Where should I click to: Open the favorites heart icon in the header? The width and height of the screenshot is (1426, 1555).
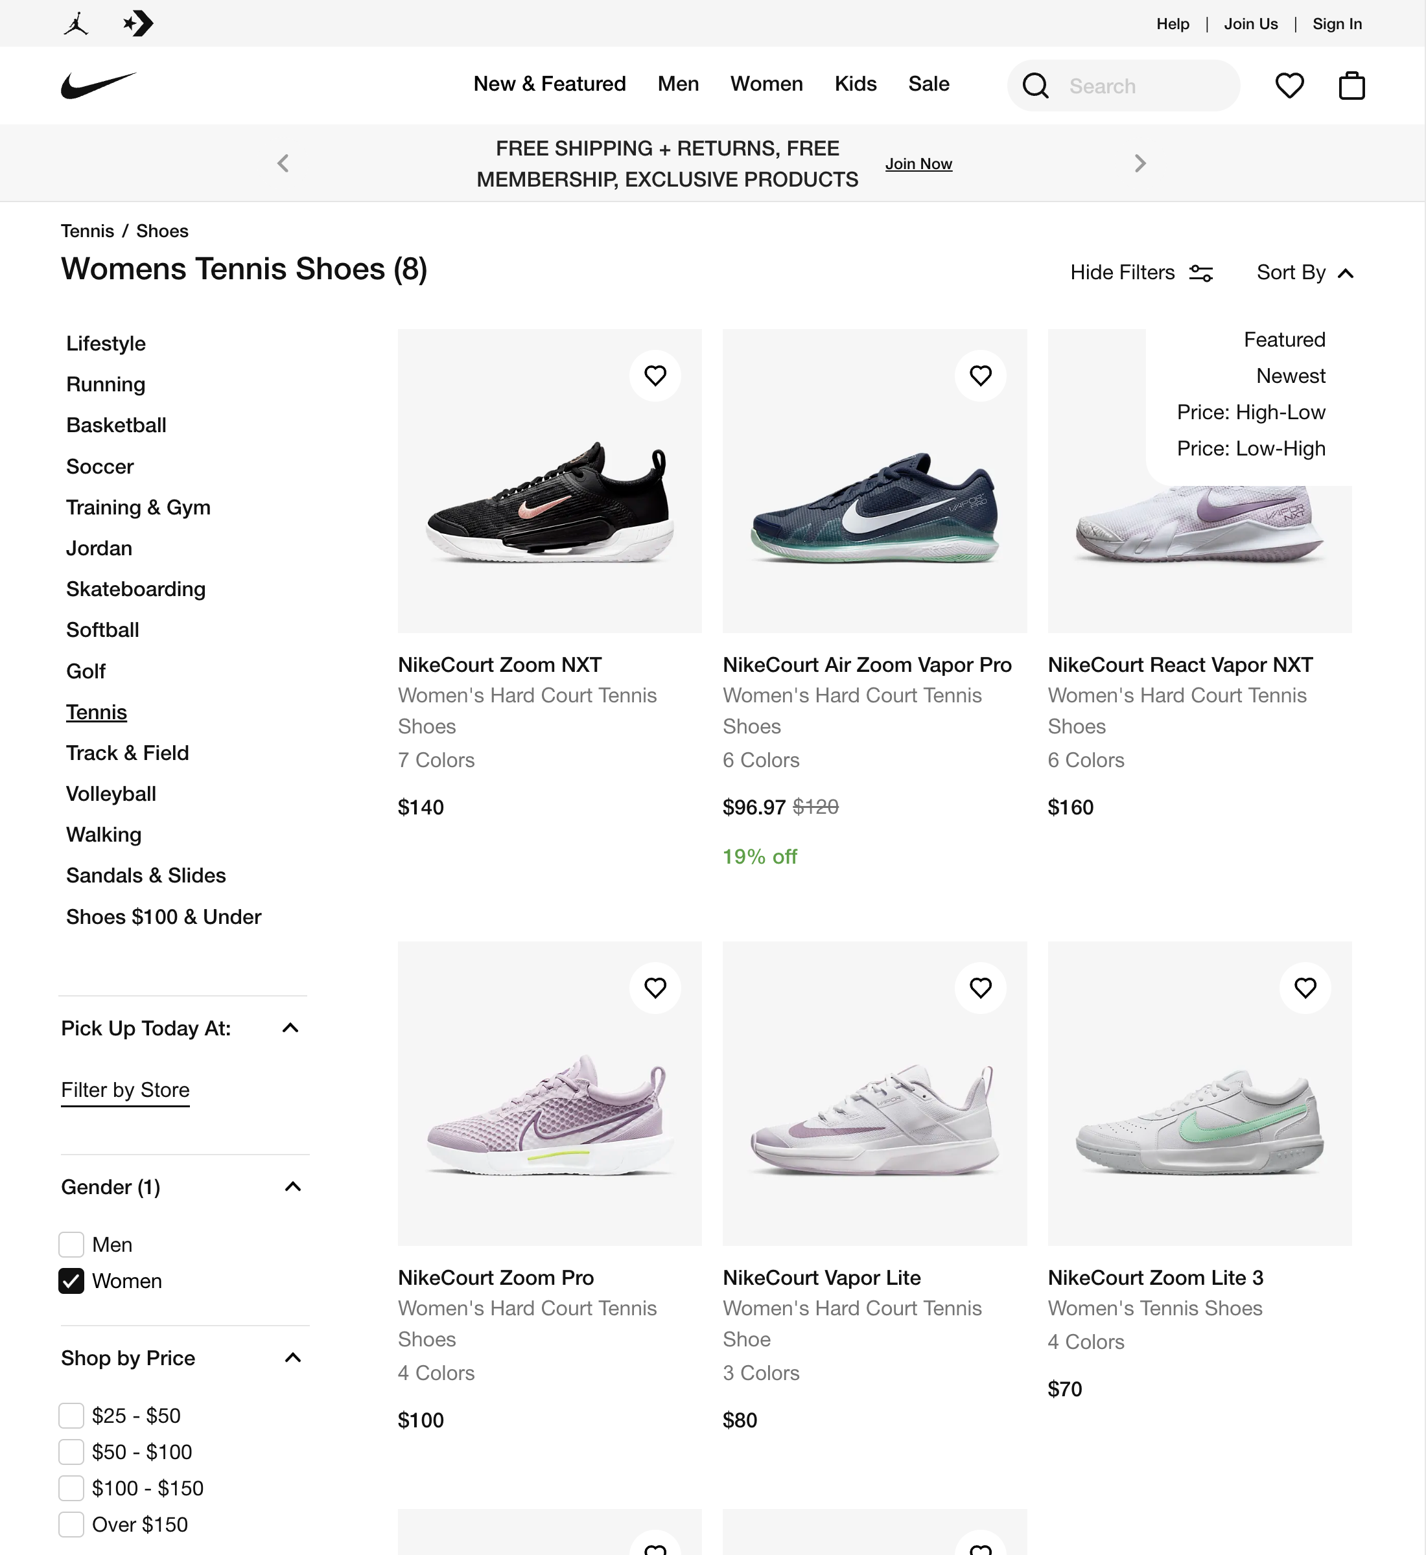click(1289, 86)
